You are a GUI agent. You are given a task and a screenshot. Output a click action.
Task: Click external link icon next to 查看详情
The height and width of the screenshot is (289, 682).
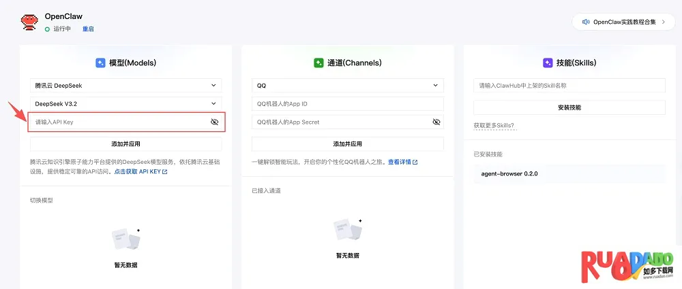point(415,163)
